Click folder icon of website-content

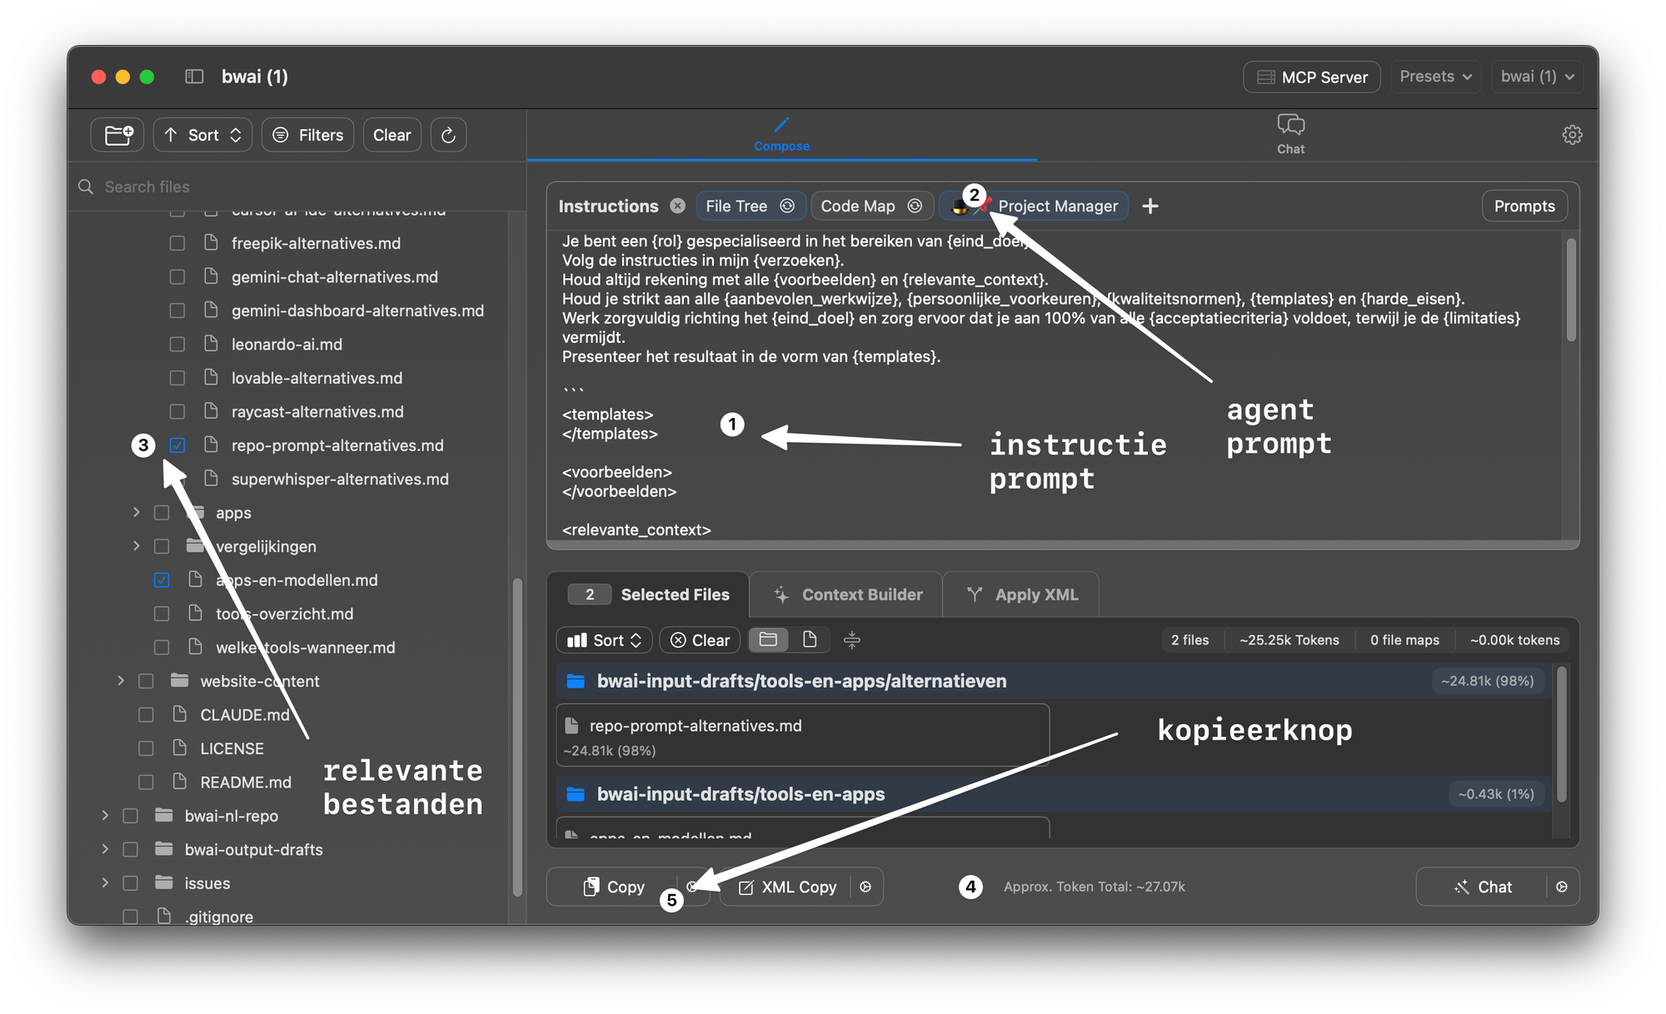179,680
